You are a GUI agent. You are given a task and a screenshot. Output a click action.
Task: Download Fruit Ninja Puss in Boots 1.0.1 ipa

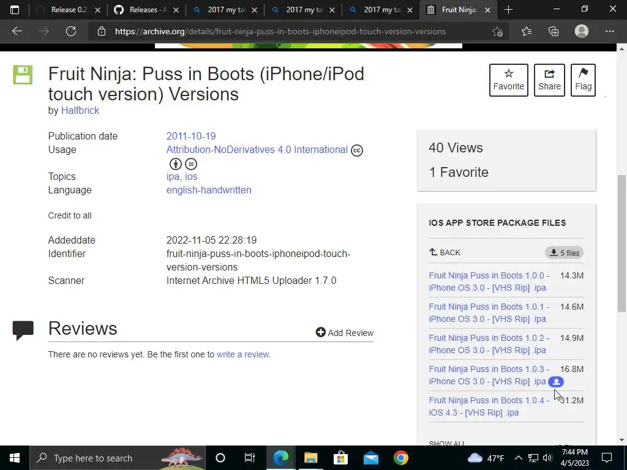click(x=489, y=313)
